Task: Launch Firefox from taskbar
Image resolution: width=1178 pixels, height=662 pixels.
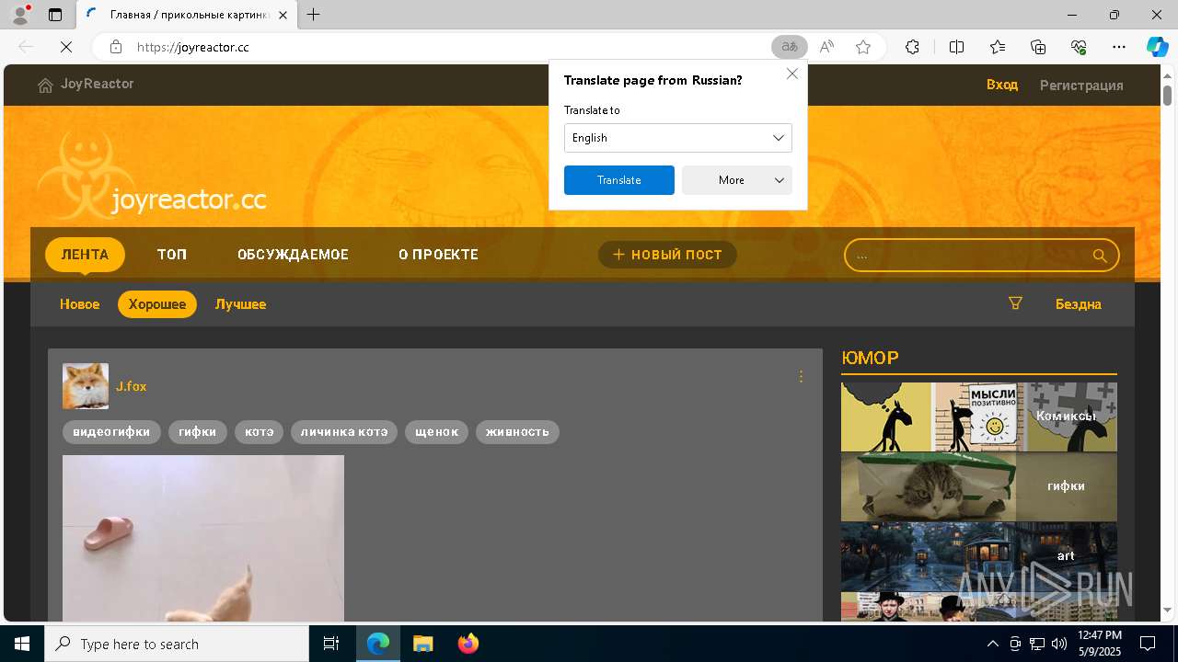Action: [468, 644]
